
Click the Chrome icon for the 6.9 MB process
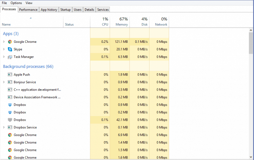point(10,135)
